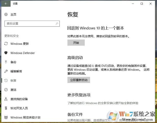Click the 设置 window title text
The width and height of the screenshot is (157, 123).
click(x=15, y=4)
